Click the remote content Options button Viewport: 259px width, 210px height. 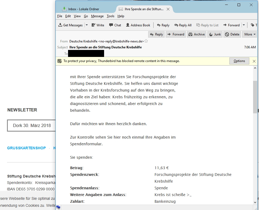[239, 61]
